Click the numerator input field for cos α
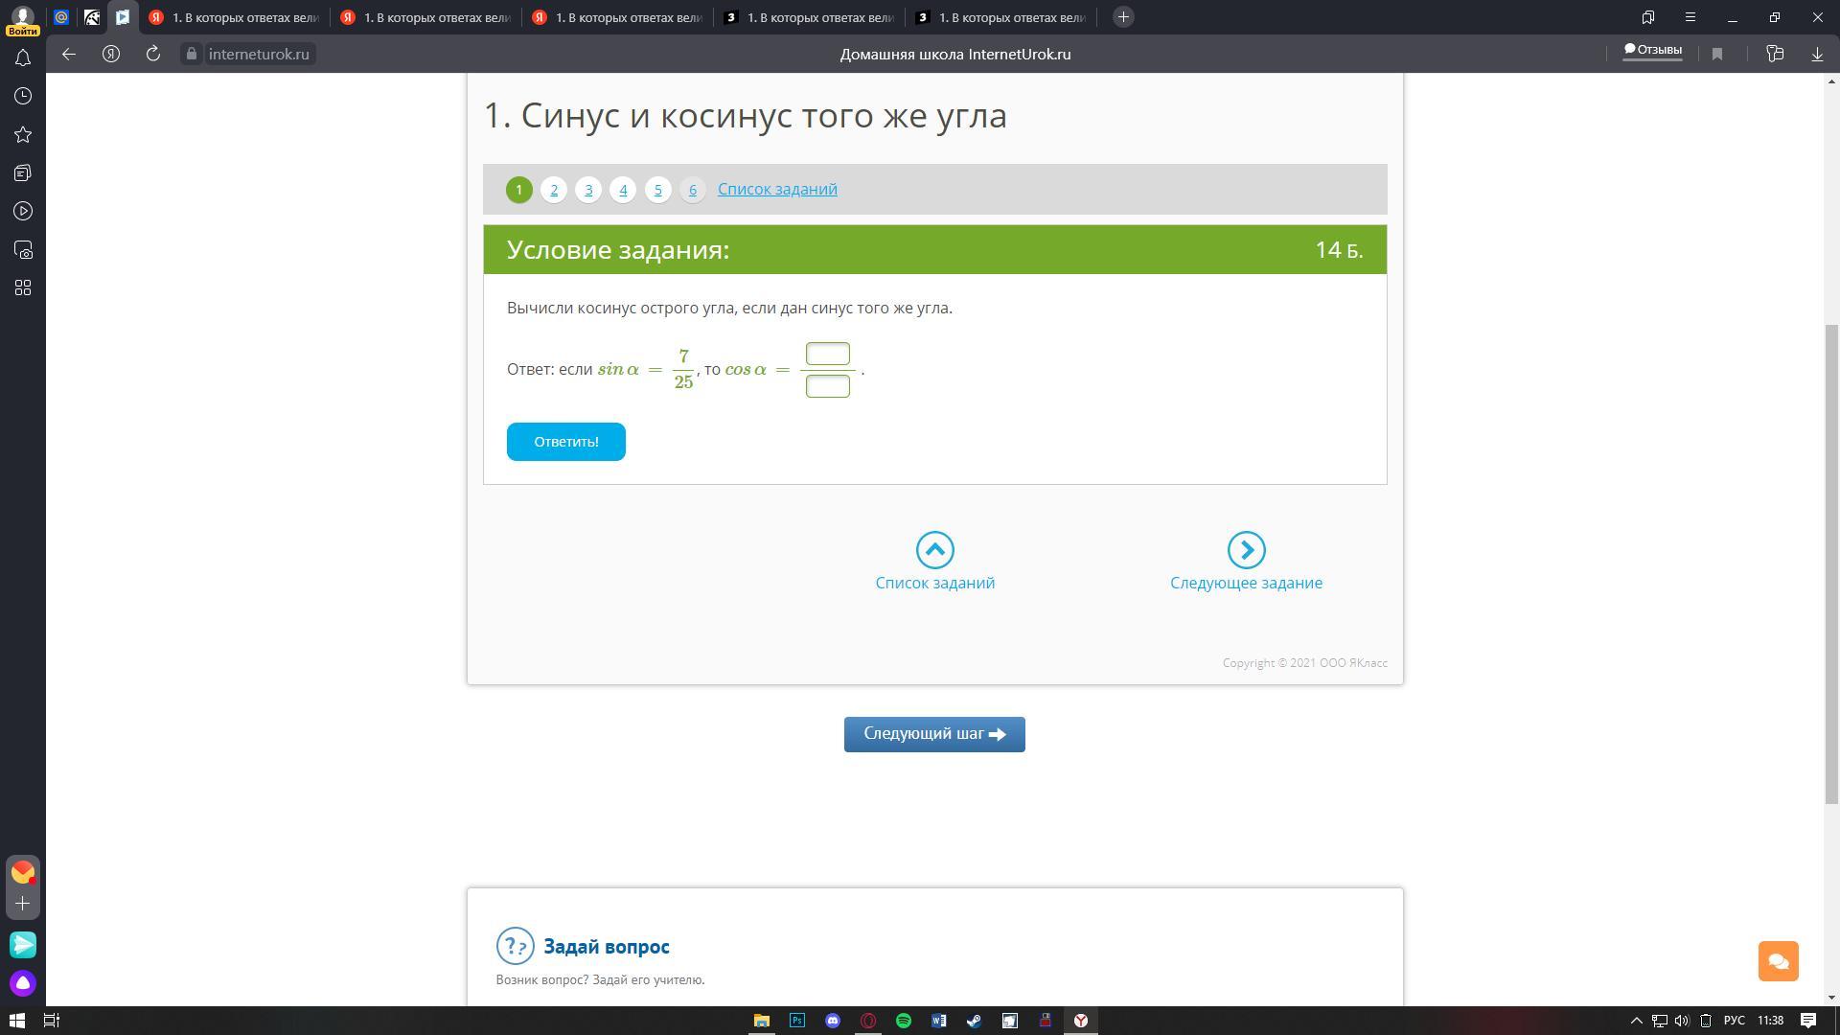1840x1035 pixels. coord(827,354)
